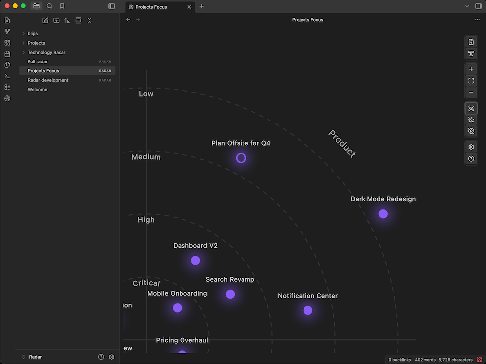Open files tab folder icon
Screen dimensions: 486x364
coord(36,6)
